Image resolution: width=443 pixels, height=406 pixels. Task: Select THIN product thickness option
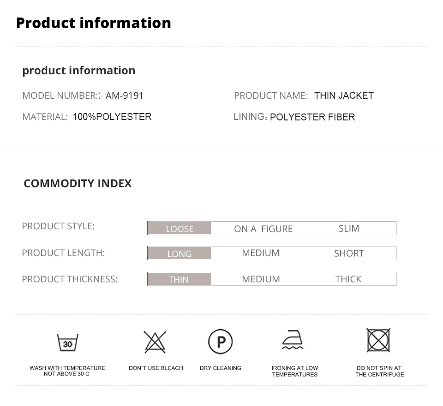click(179, 279)
